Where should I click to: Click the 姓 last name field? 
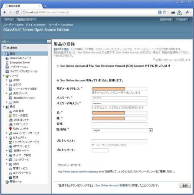click(x=119, y=119)
